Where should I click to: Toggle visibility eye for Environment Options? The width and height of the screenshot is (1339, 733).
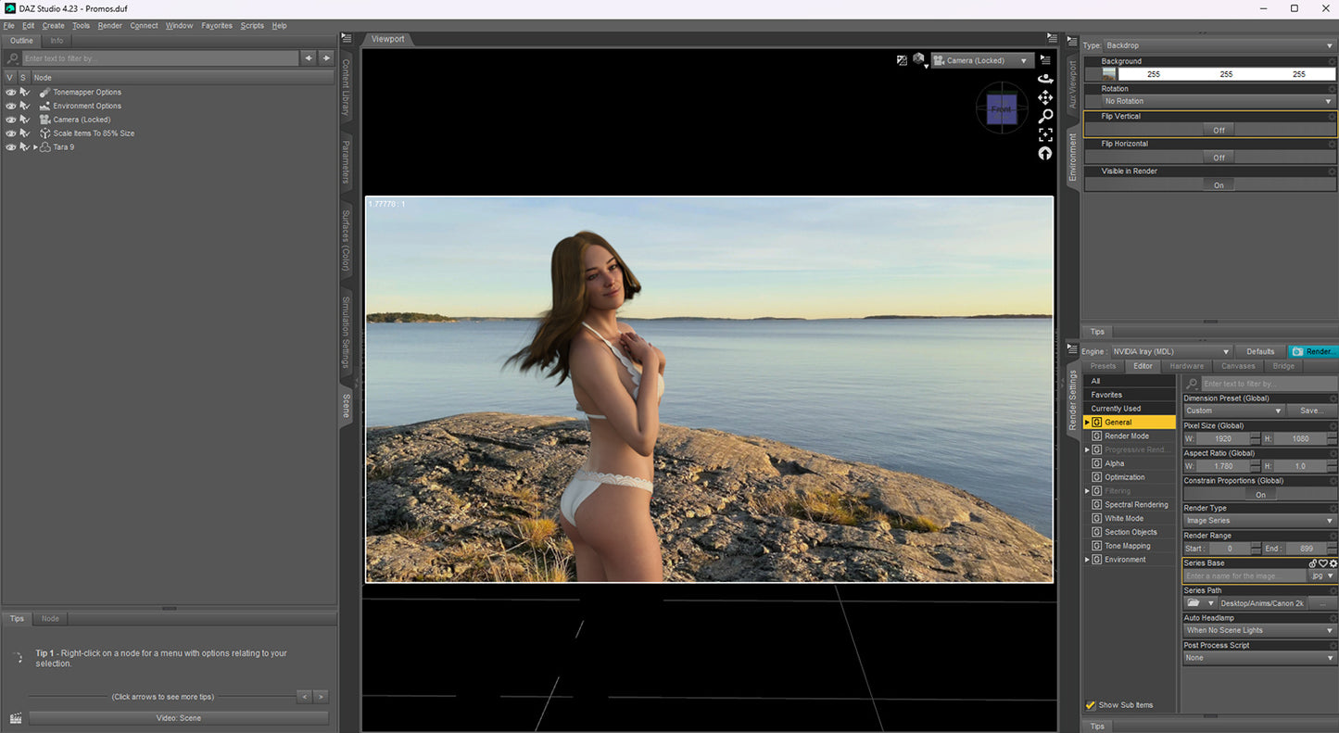[11, 106]
